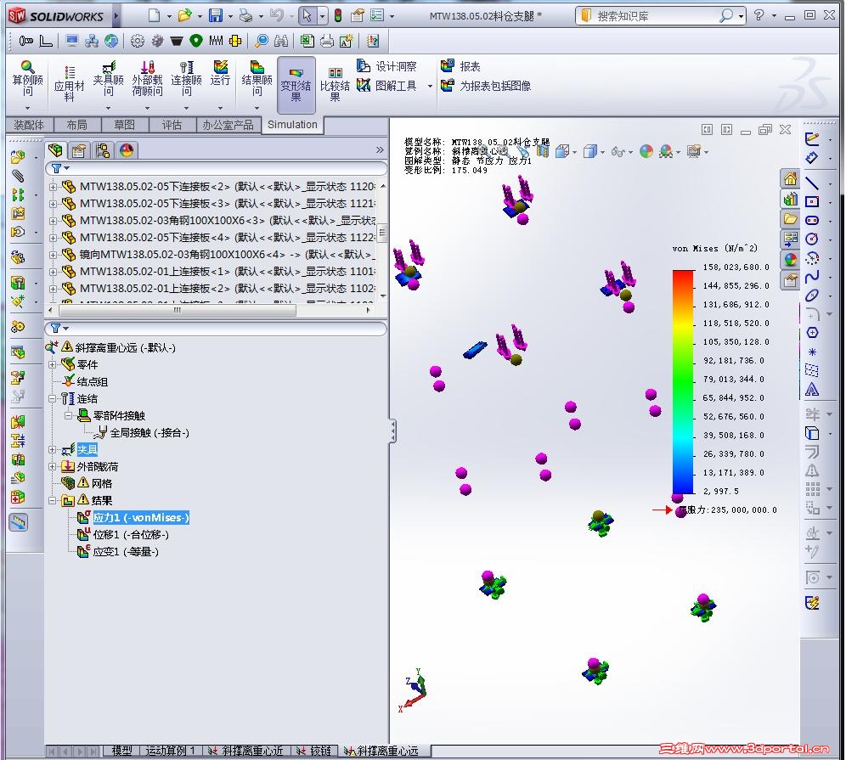Click the New document icon

[155, 15]
